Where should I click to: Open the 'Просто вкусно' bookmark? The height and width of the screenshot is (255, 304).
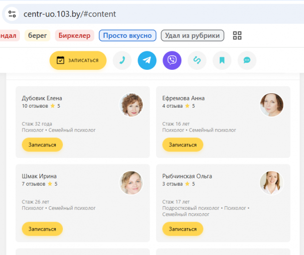tap(128, 35)
